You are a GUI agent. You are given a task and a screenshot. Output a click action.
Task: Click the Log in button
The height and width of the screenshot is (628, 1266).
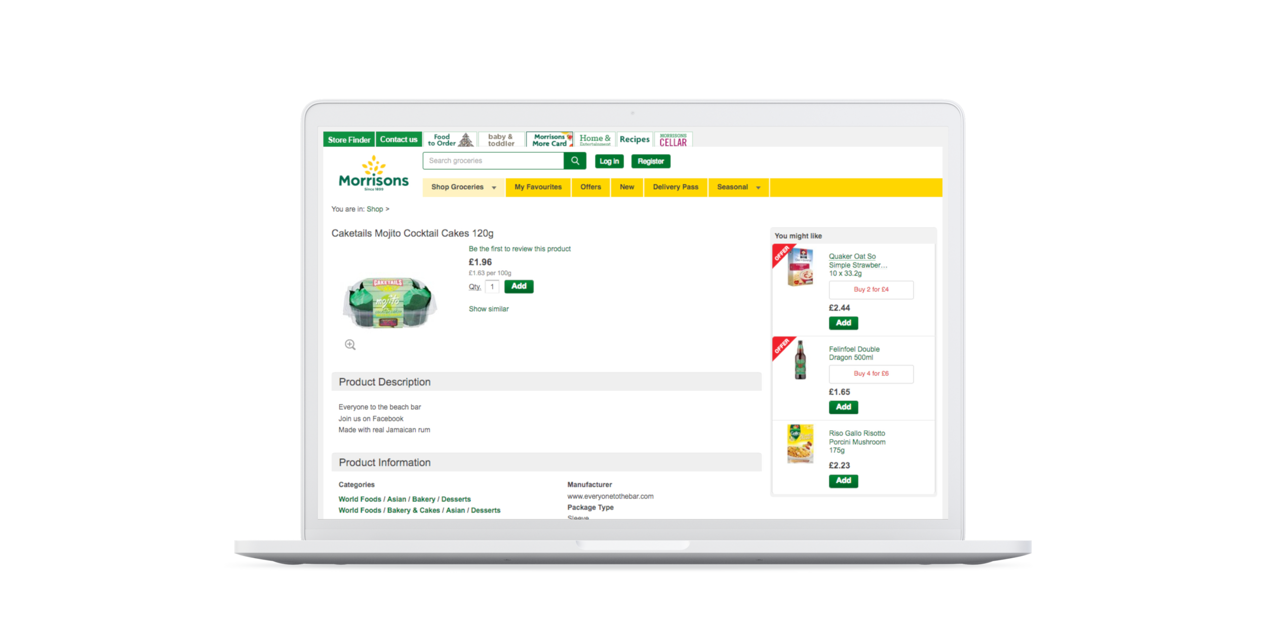[609, 161]
